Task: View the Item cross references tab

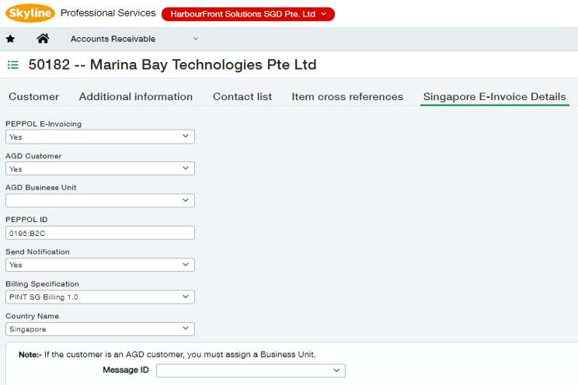Action: click(347, 97)
